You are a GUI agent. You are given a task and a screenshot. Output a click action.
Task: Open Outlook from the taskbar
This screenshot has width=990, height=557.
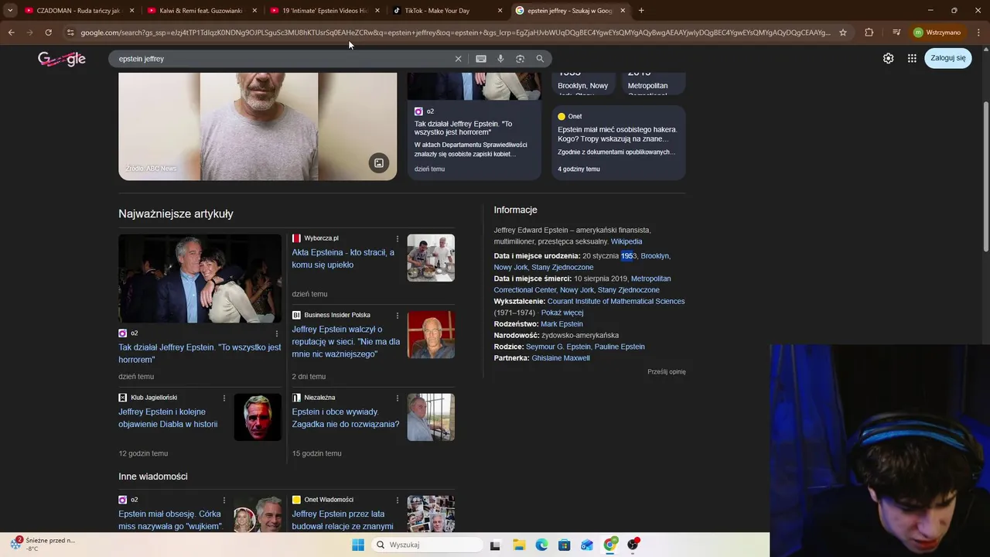coord(587,545)
